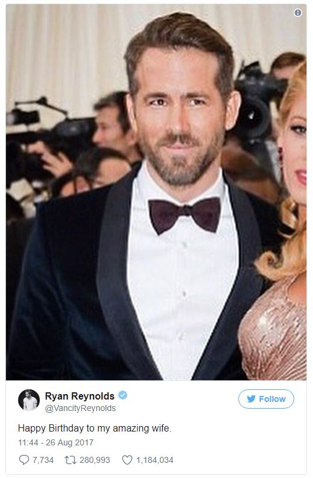Select the Happy Birthday tweet text
Screen dimensions: 313x478
pyautogui.click(x=95, y=429)
